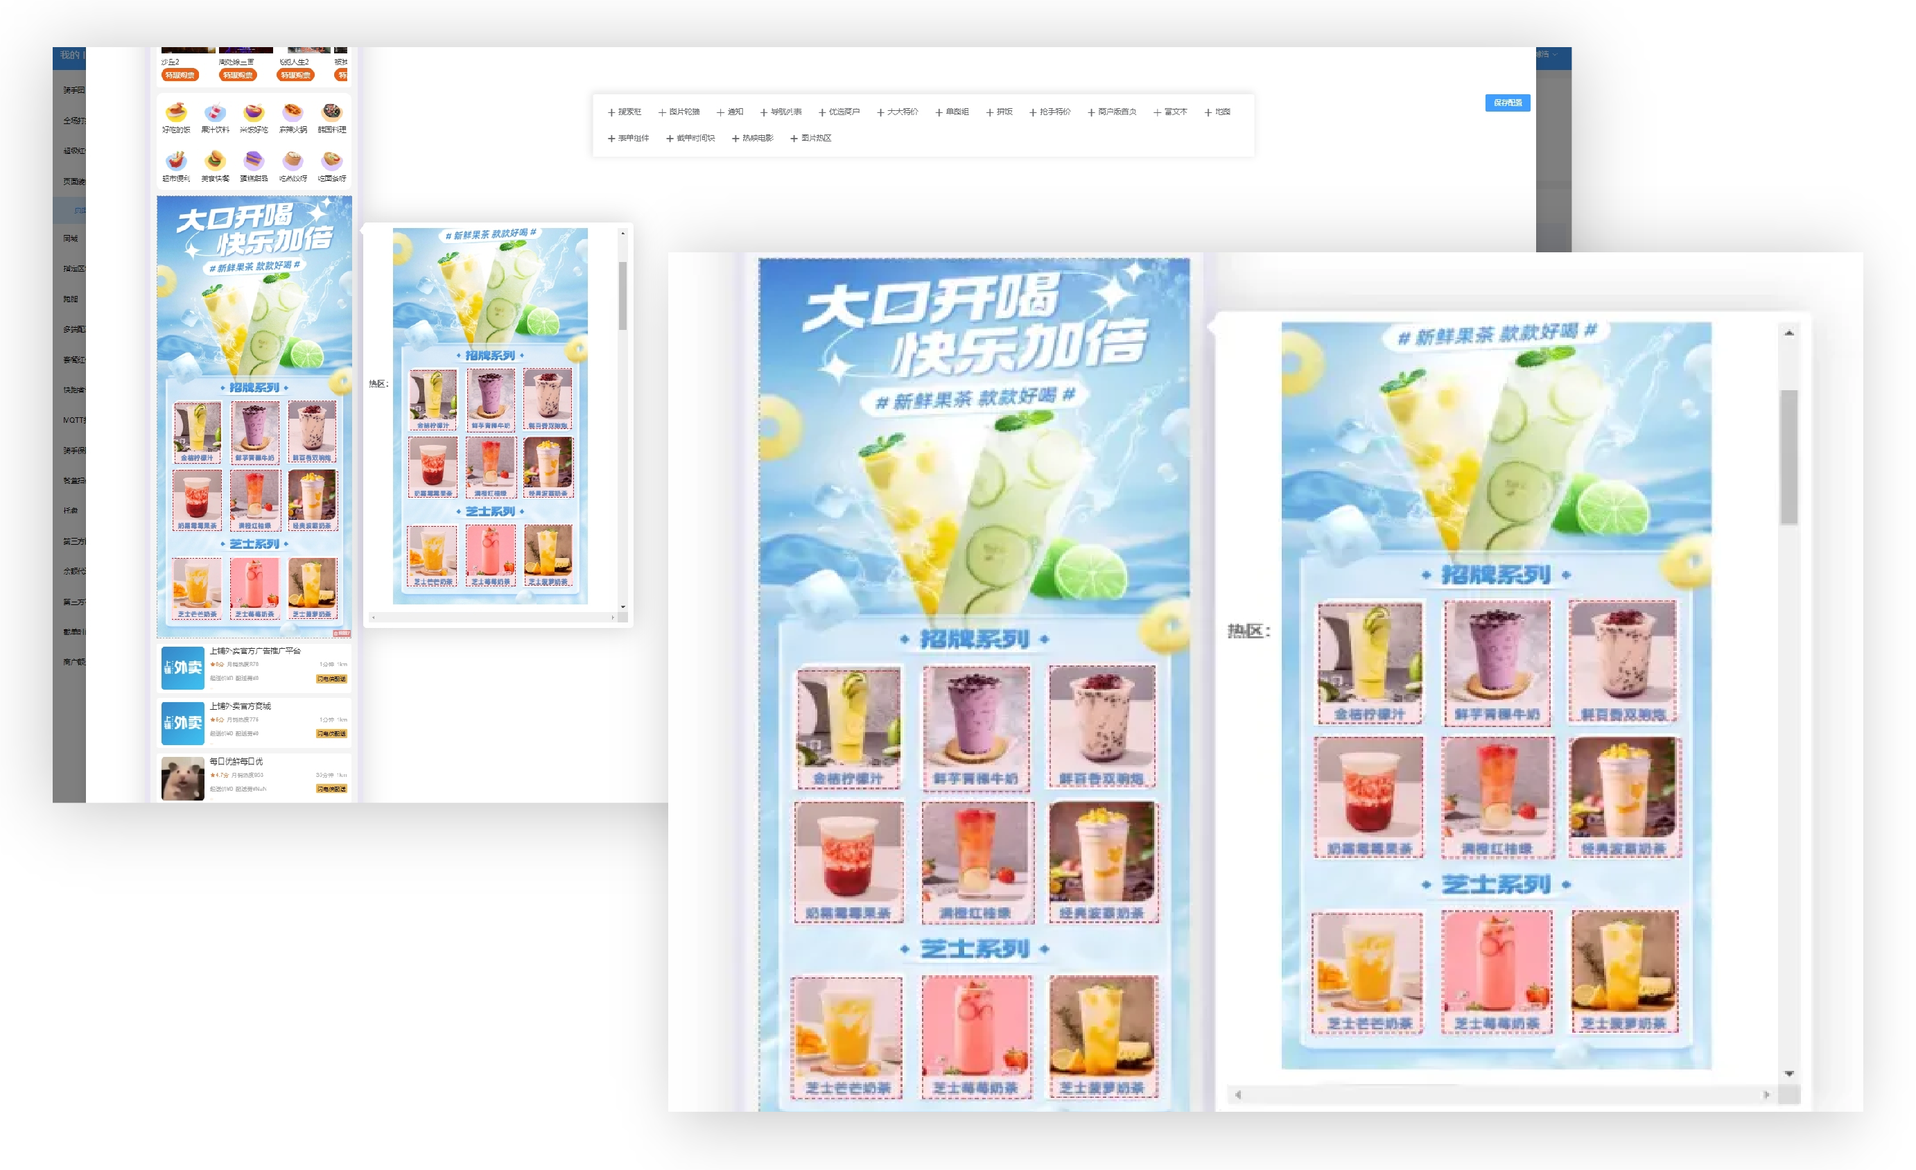
Task: Click horizontal scrollbar left arrow in small panel
Action: click(x=373, y=618)
